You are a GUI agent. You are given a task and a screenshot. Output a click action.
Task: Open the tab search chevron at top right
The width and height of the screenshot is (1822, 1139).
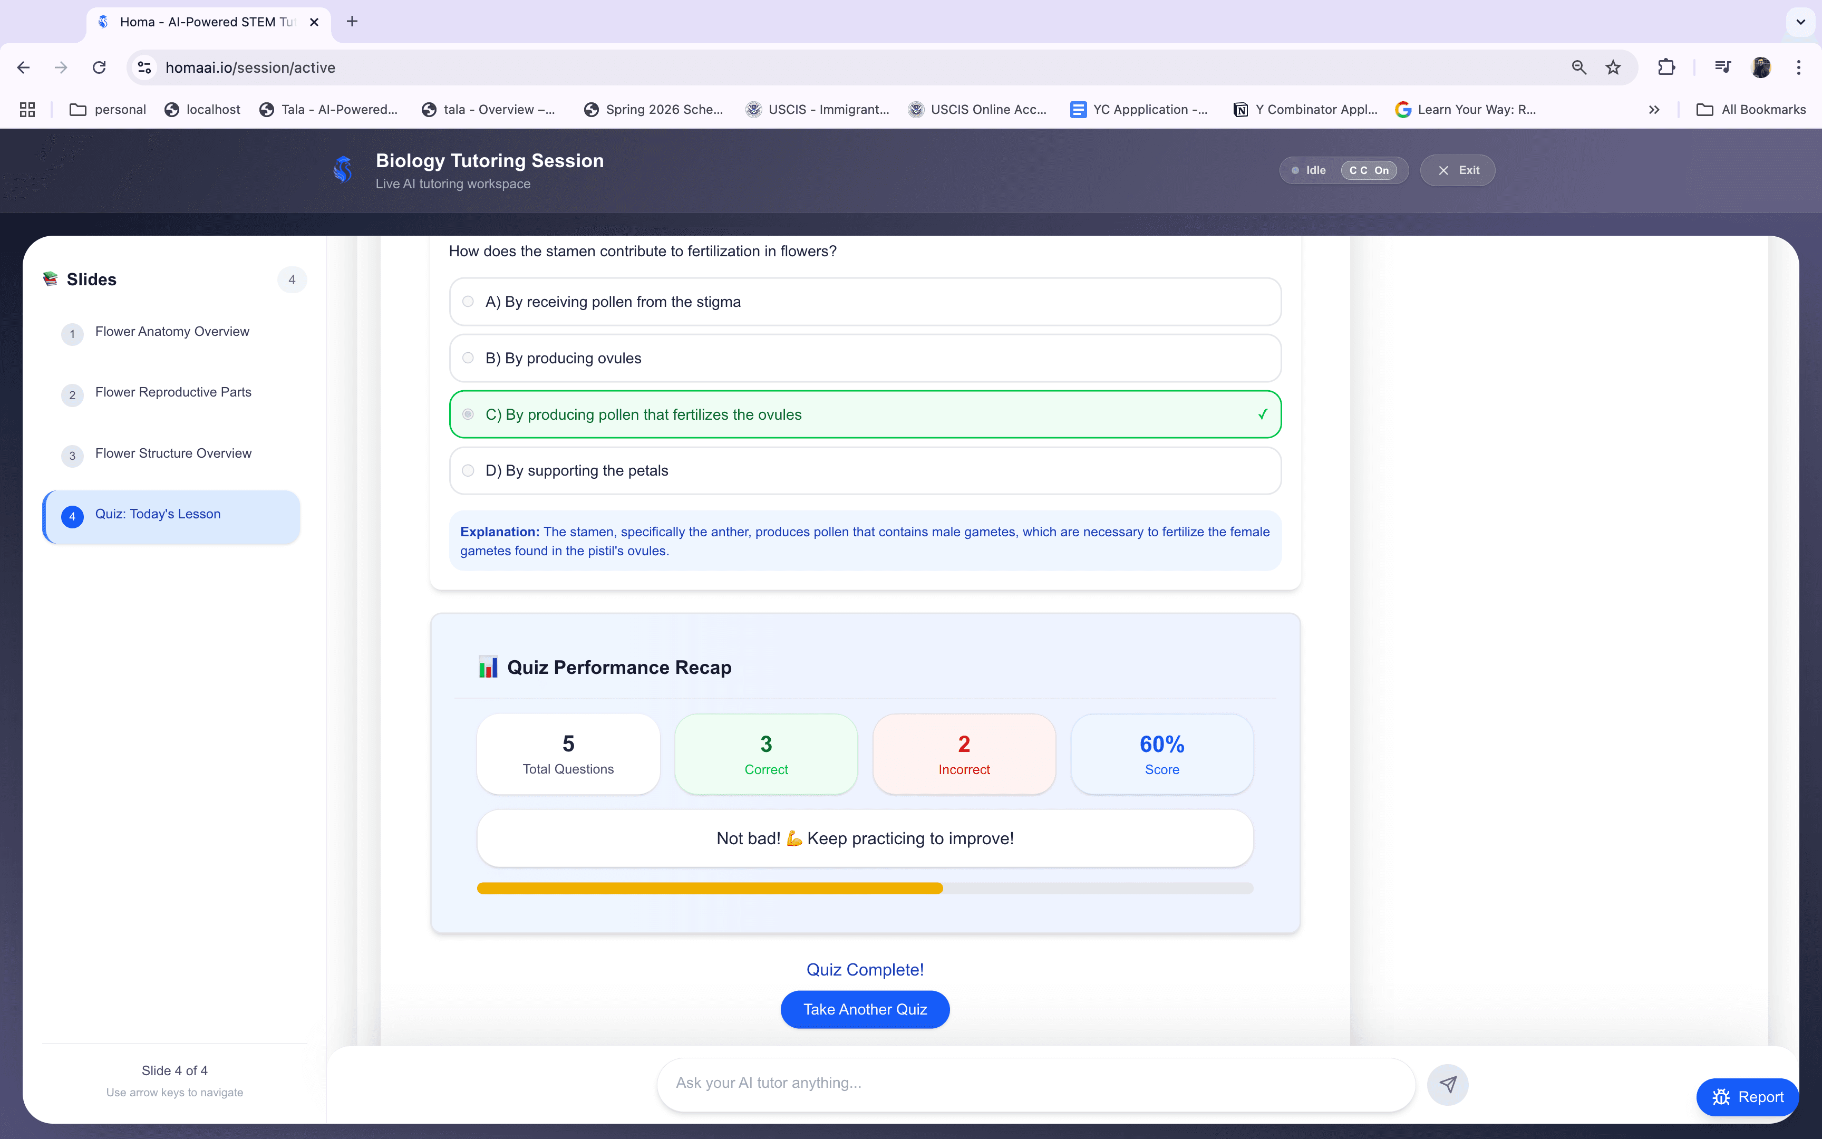pyautogui.click(x=1800, y=22)
